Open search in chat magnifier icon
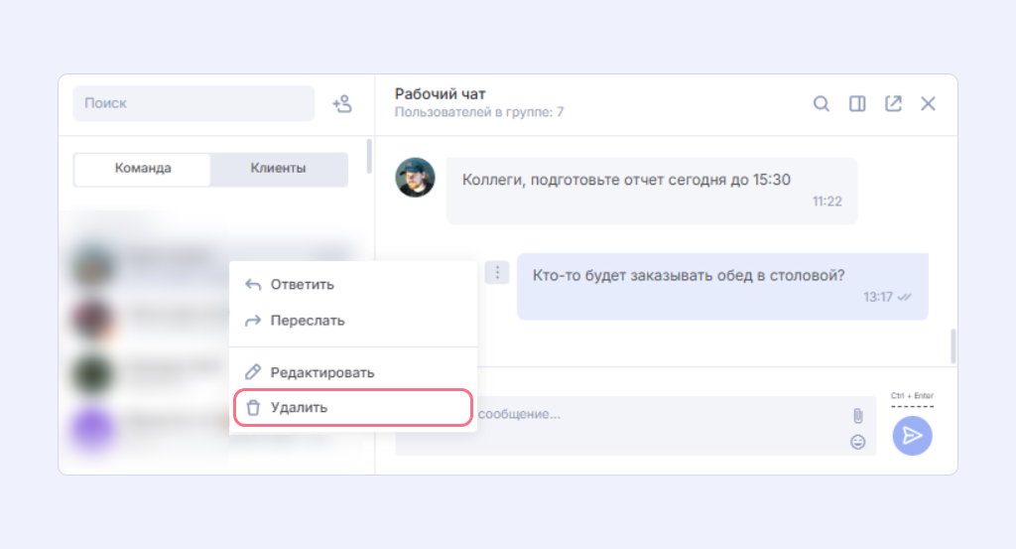Image resolution: width=1016 pixels, height=549 pixels. pyautogui.click(x=822, y=104)
